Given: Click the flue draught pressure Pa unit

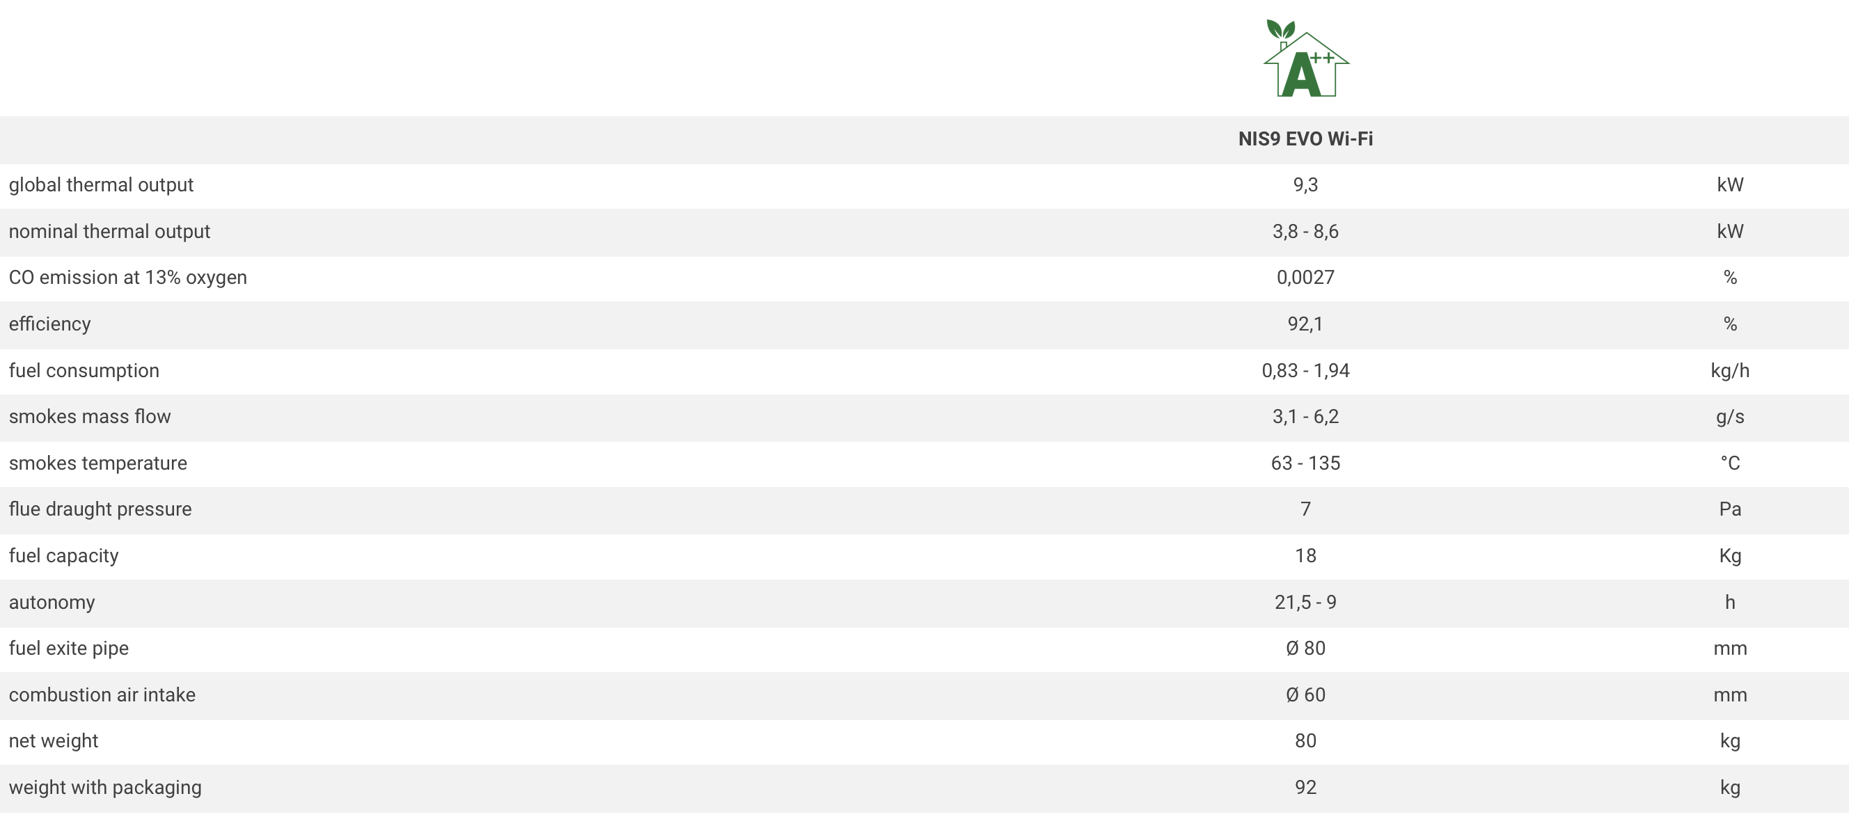Looking at the screenshot, I should [x=1730, y=509].
